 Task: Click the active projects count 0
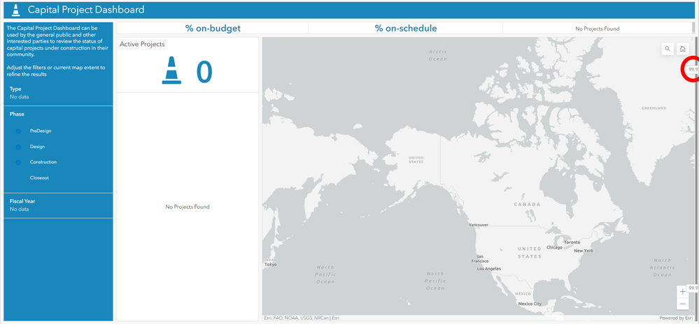pyautogui.click(x=204, y=72)
